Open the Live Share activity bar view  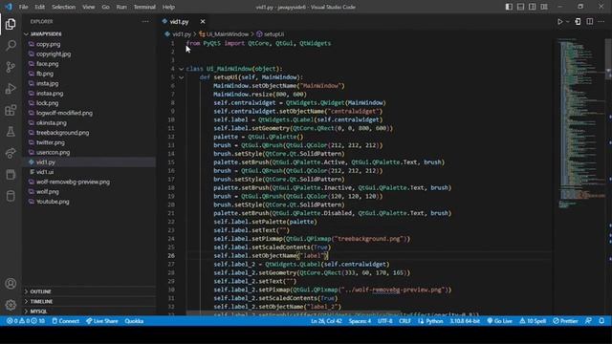click(11, 153)
